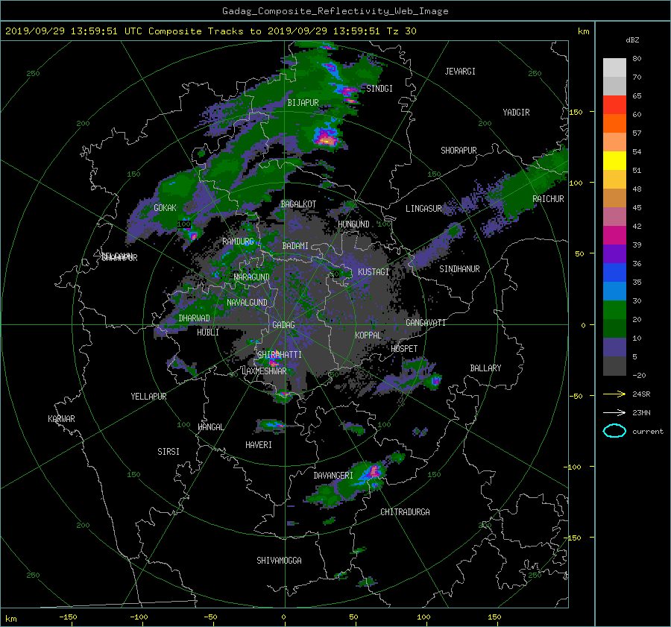This screenshot has height=627, width=671.
Task: Click the NAVALGUND city label
Action: point(247,303)
